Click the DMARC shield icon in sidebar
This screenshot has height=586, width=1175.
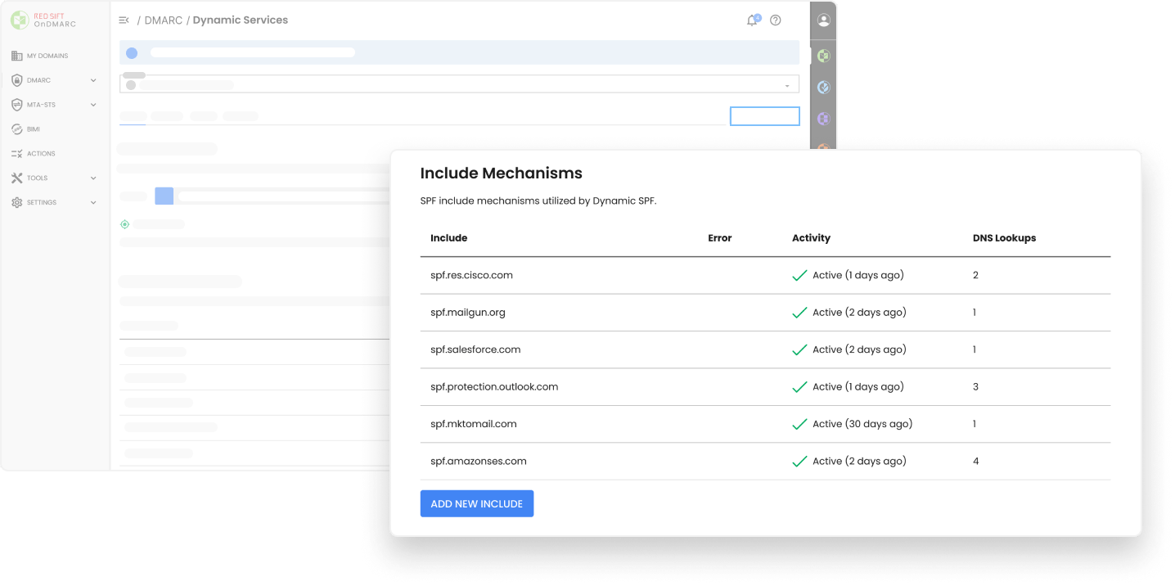pos(17,80)
